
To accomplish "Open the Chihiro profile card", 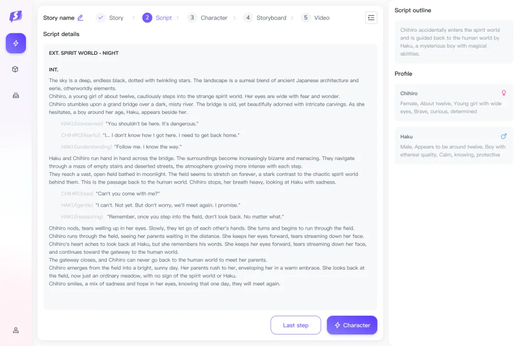I will point(454,102).
